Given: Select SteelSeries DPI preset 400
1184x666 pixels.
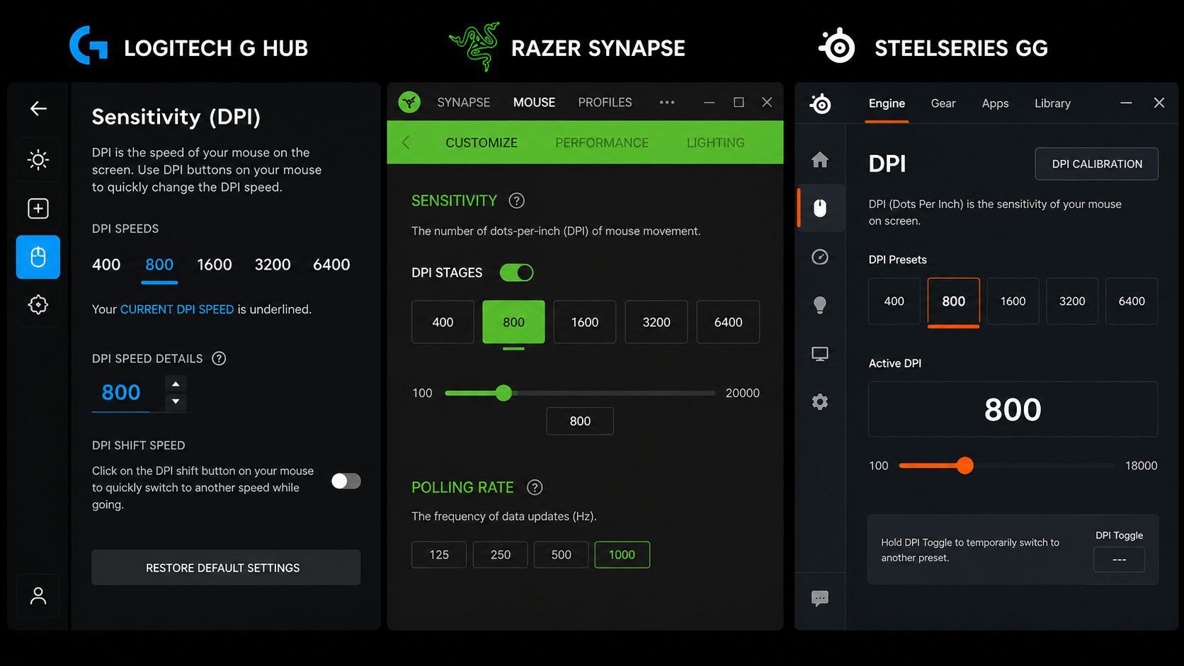Looking at the screenshot, I should click(x=894, y=302).
